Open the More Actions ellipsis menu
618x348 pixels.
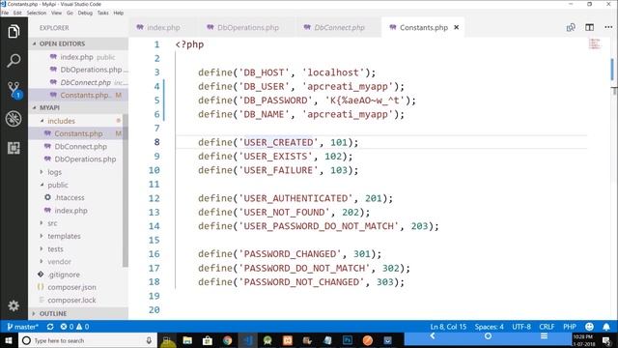point(608,27)
